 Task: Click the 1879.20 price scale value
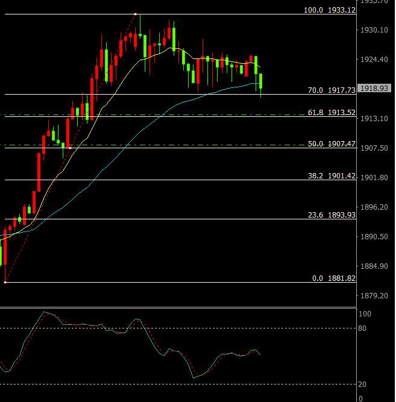coord(374,295)
